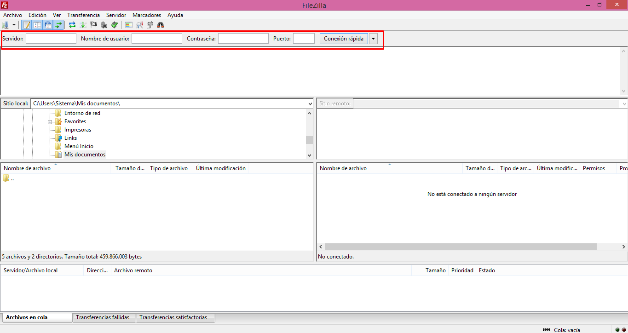This screenshot has width=628, height=333.
Task: Expand the Favorites tree node
Action: (x=50, y=122)
